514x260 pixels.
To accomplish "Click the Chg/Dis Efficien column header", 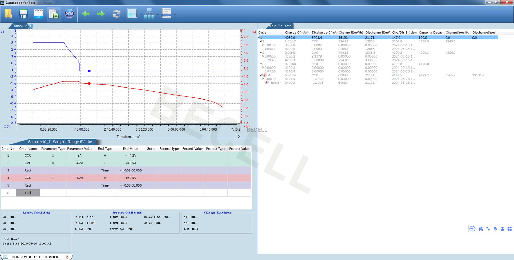I will point(404,32).
